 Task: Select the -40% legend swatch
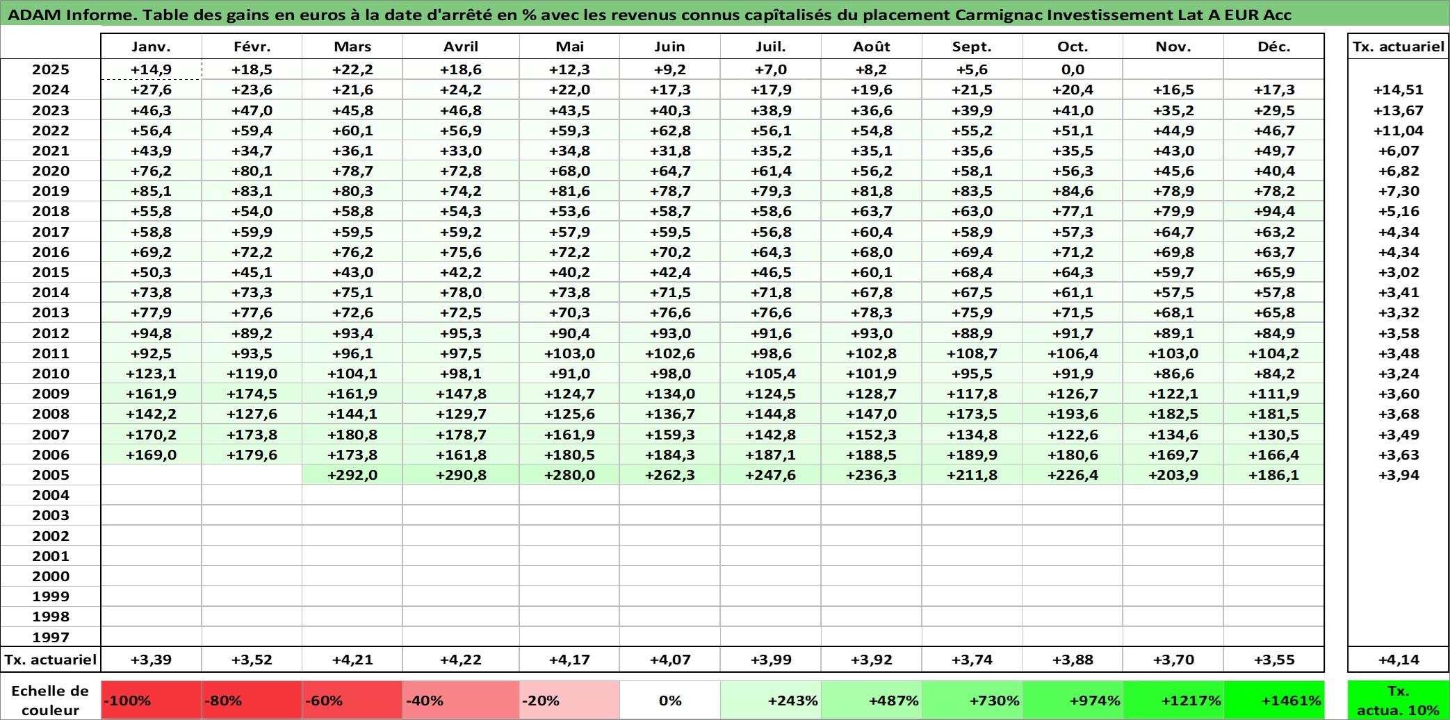click(461, 700)
